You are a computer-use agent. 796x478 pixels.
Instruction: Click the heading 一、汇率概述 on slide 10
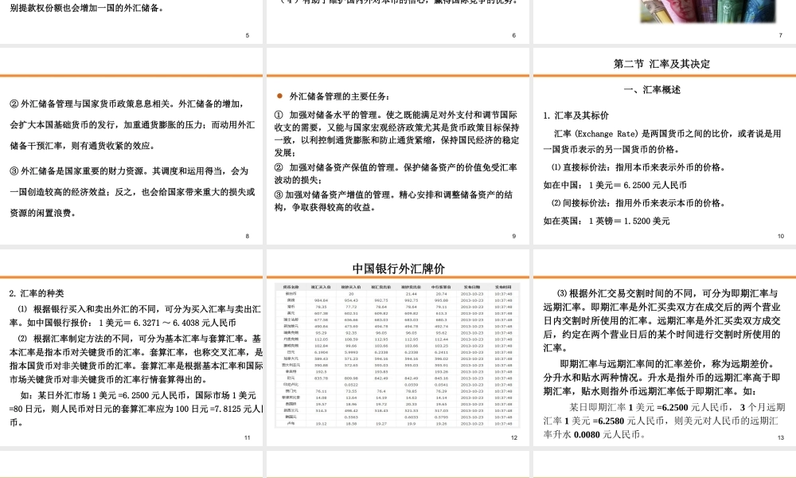click(x=653, y=90)
